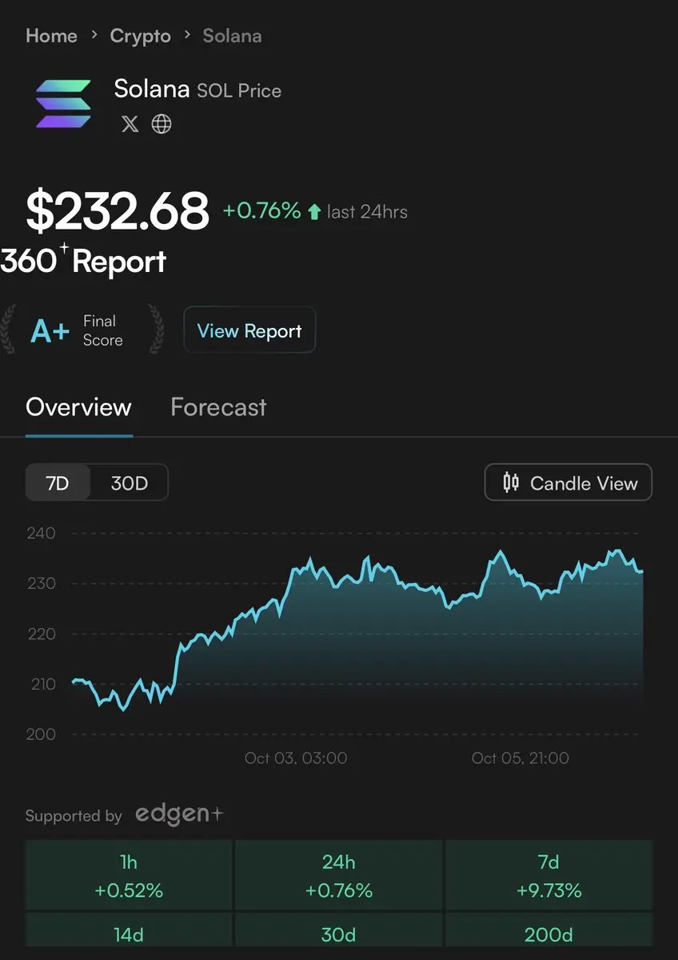Click the 24h +0.76% performance cell
Image resolution: width=678 pixels, height=960 pixels.
(x=338, y=876)
